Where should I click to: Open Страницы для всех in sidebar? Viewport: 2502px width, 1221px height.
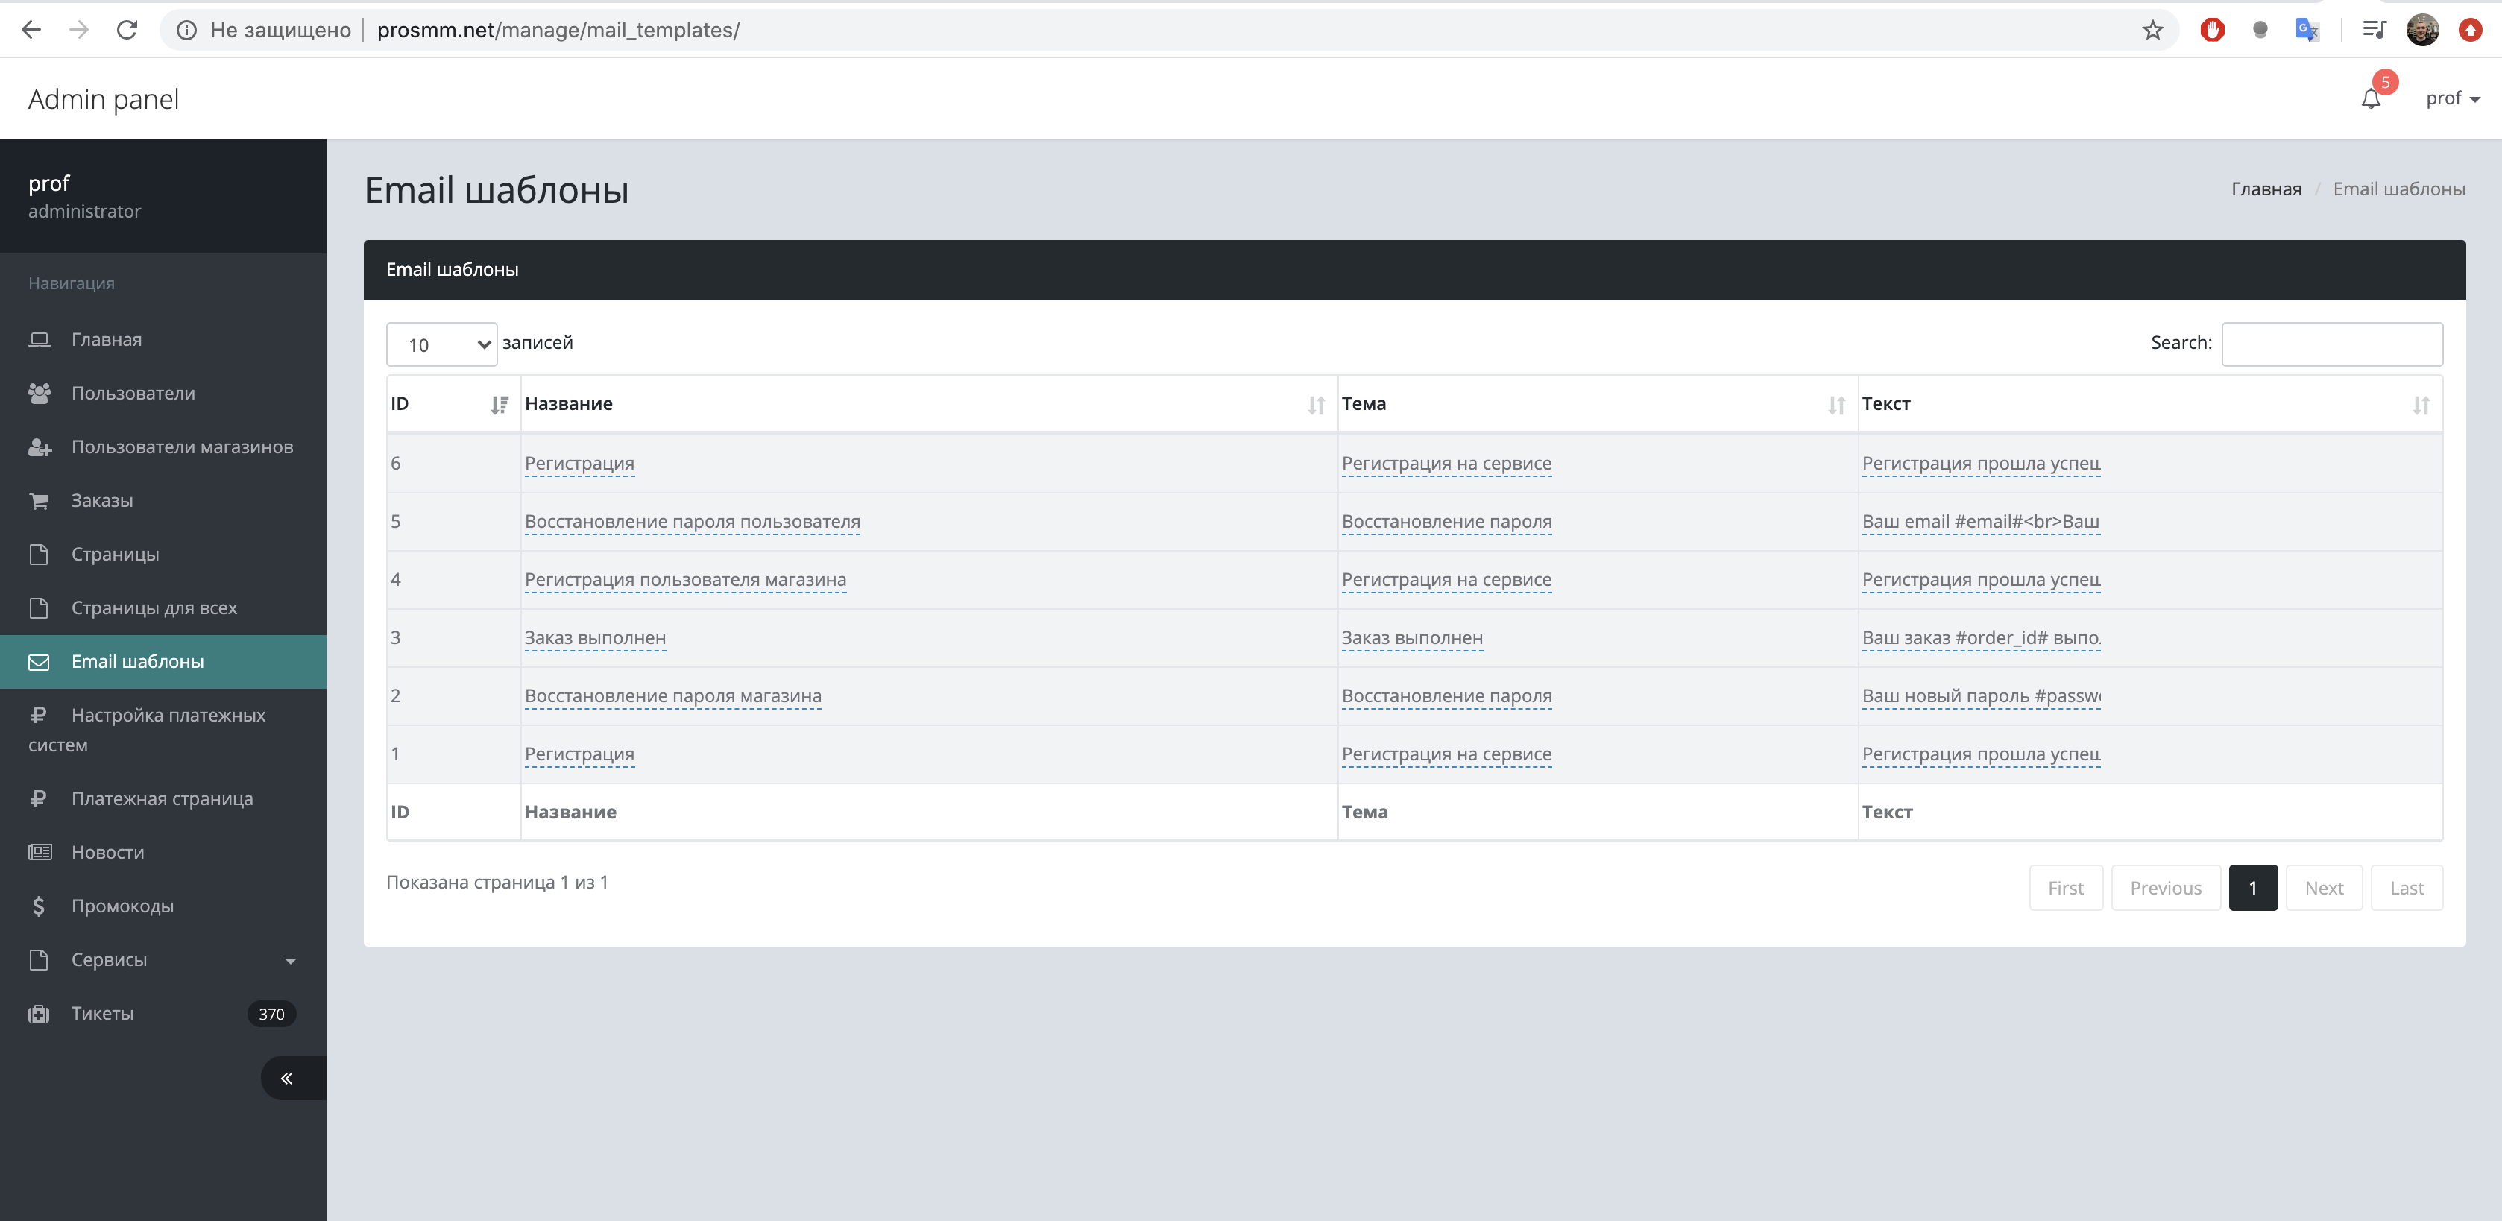tap(163, 607)
